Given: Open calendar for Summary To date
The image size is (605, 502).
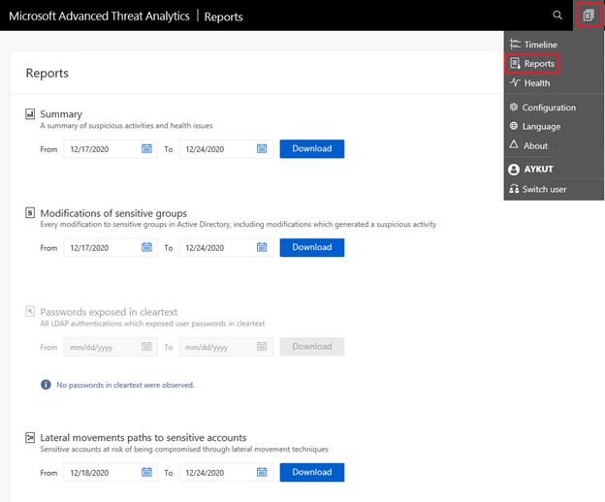Looking at the screenshot, I should 263,148.
